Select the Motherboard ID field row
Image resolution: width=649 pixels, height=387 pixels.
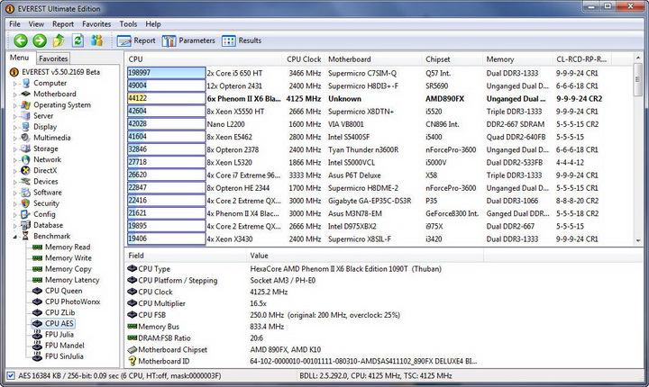(x=305, y=361)
